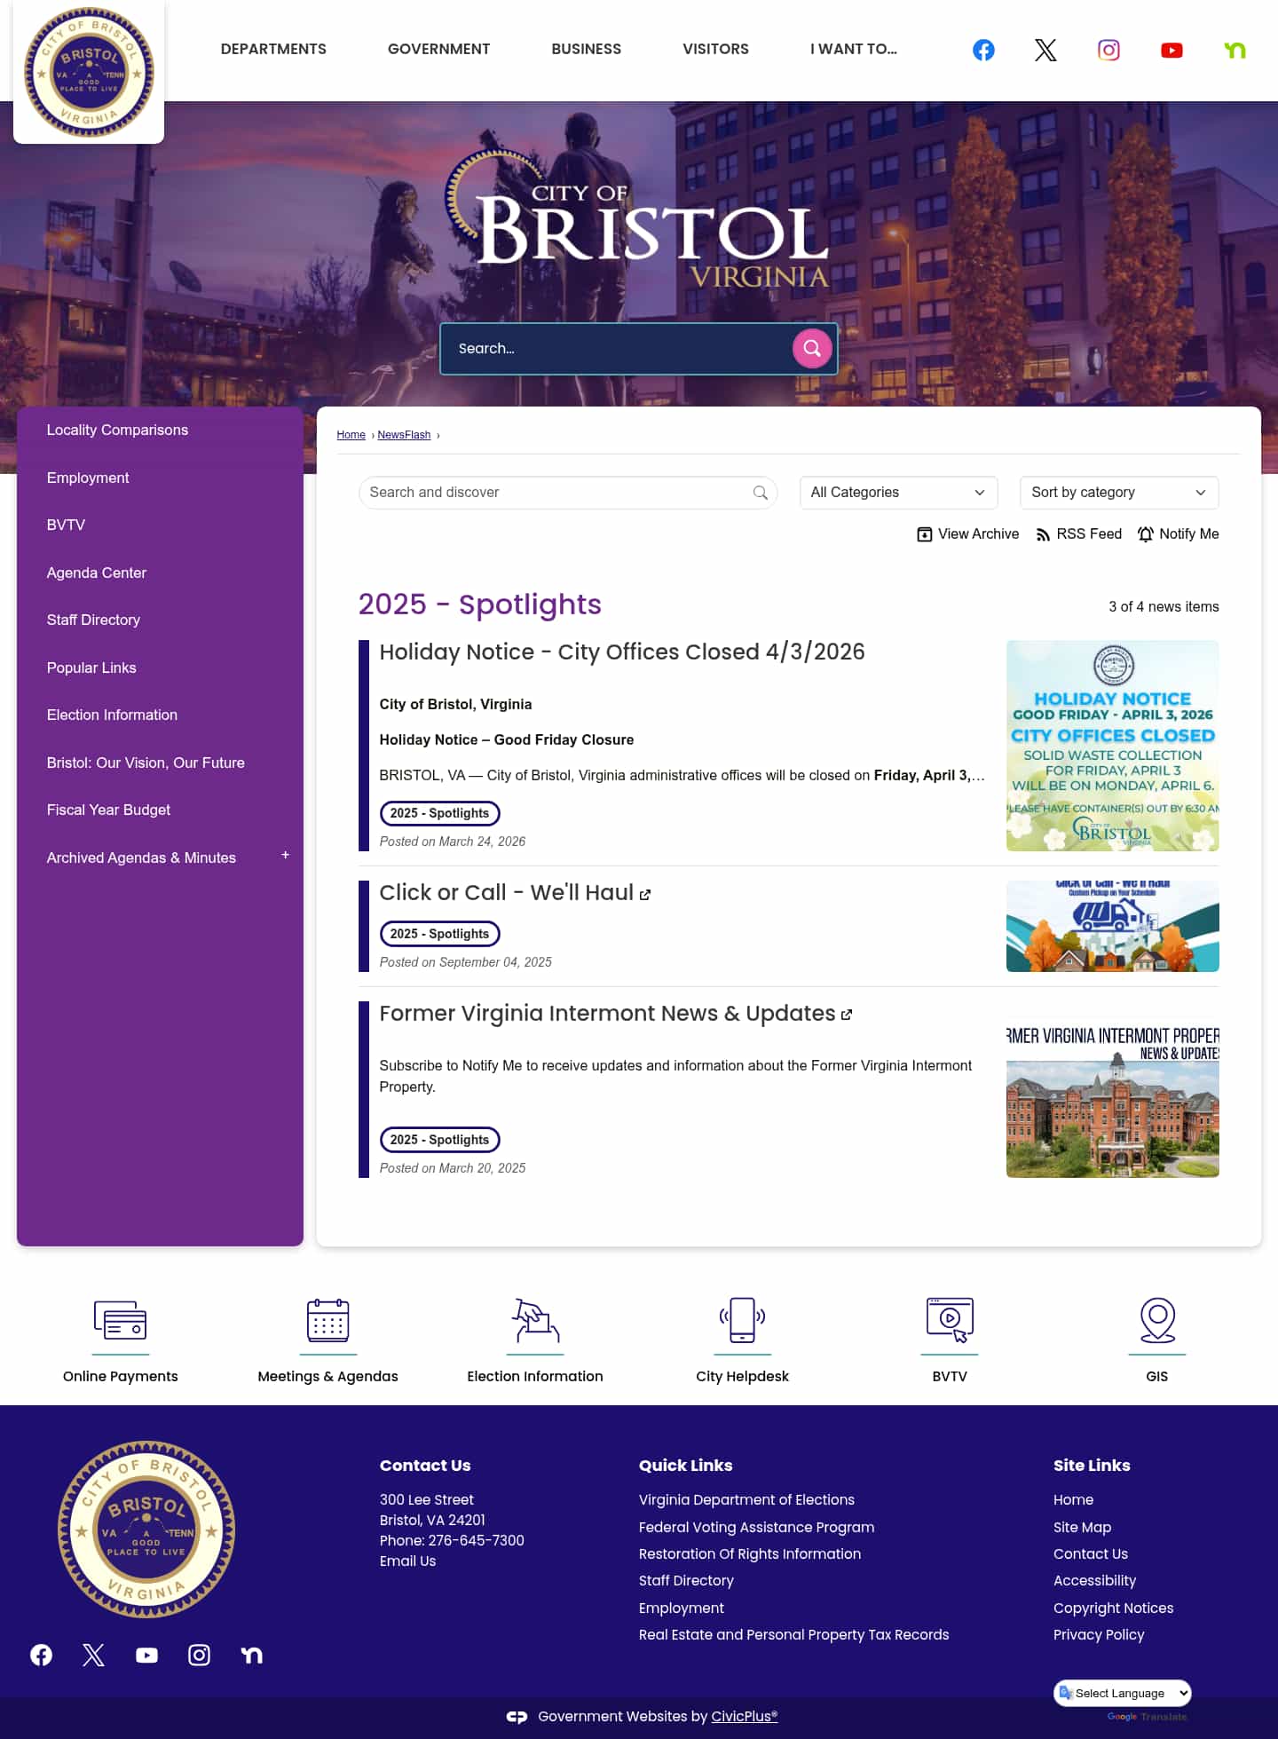
Task: Open the CivicPlus link in footer
Action: click(x=744, y=1717)
